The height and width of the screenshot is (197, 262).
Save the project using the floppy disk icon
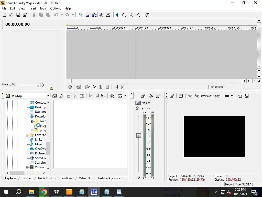(18, 15)
